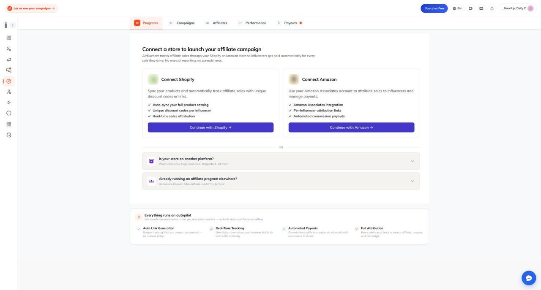Select the highlighted affiliate icon in sidebar
The image size is (541, 290).
9,81
